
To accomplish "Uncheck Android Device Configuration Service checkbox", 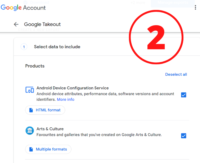I will [183, 95].
